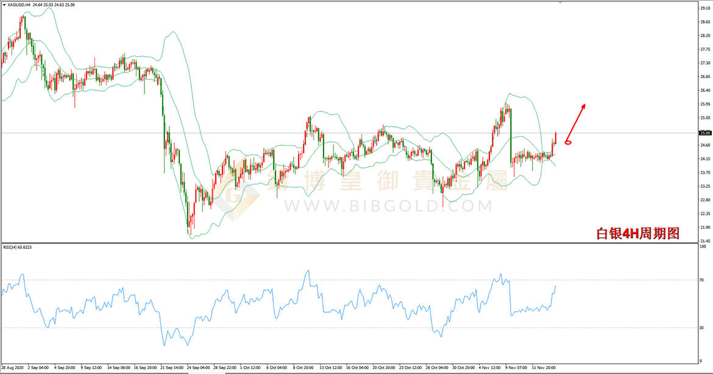Click the red 白银4H周期图 chart caption
This screenshot has width=713, height=374.
point(637,234)
